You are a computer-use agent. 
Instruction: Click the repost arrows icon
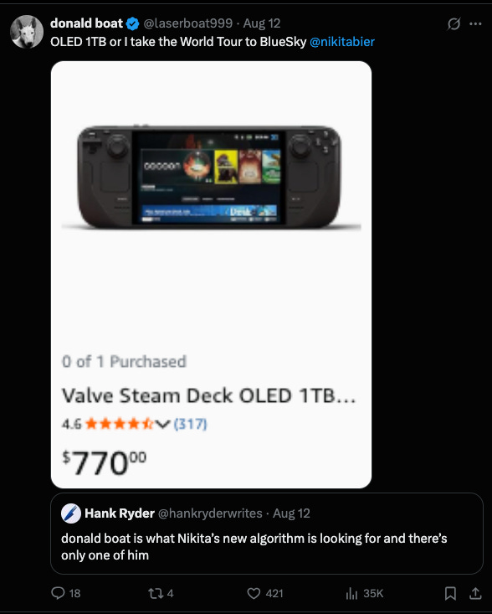pyautogui.click(x=156, y=593)
